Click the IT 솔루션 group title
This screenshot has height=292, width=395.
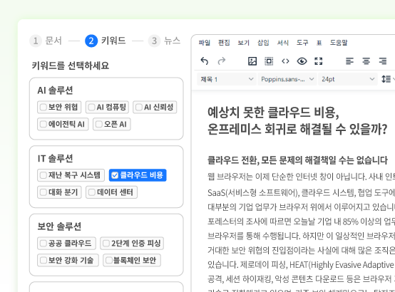(55, 159)
